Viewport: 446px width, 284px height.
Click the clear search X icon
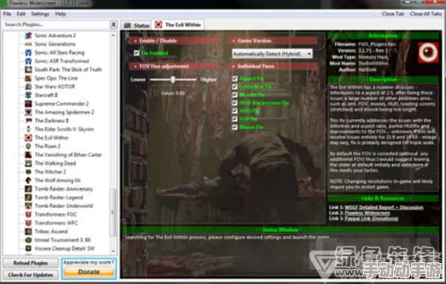click(113, 25)
